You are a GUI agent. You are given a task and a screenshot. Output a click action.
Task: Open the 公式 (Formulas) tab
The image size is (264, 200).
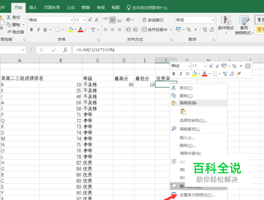pyautogui.click(x=71, y=7)
